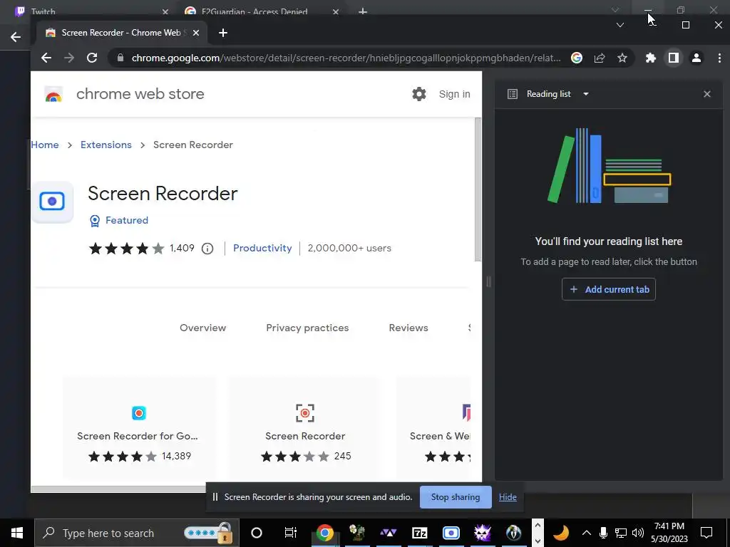Open the Chrome profile avatar menu
The height and width of the screenshot is (547, 730).
696,58
